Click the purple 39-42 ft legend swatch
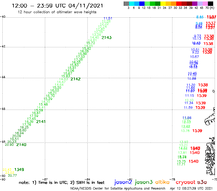Screen dimensions: 217x191 click(x=195, y=4)
